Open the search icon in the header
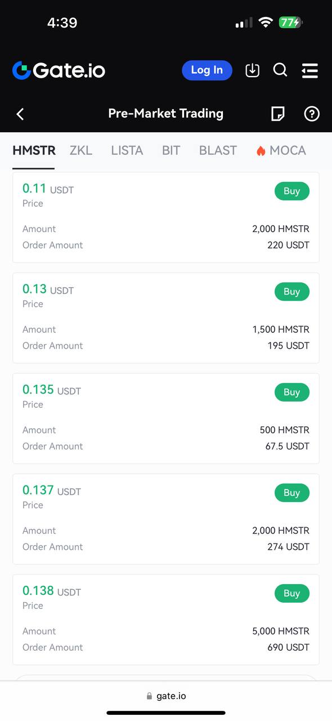The height and width of the screenshot is (721, 332). point(280,70)
